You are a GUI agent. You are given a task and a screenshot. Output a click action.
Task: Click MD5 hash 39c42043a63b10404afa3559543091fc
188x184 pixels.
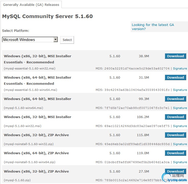coord(137,90)
